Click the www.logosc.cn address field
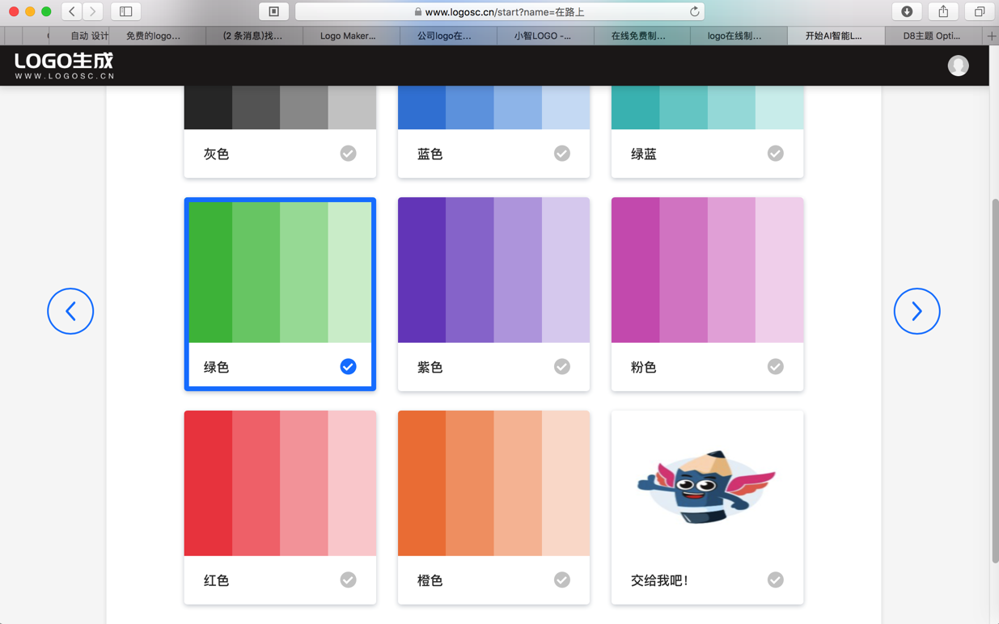 (500, 11)
